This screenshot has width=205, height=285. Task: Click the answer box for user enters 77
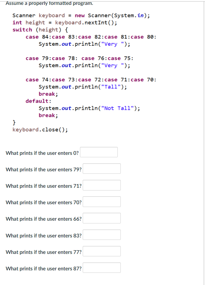[102, 251]
